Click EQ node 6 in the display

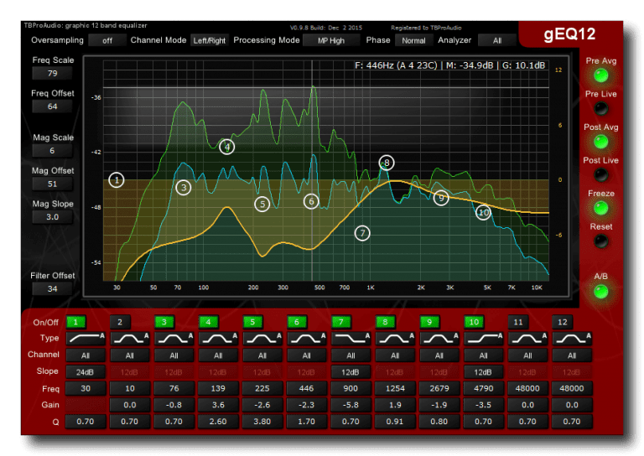(x=311, y=201)
